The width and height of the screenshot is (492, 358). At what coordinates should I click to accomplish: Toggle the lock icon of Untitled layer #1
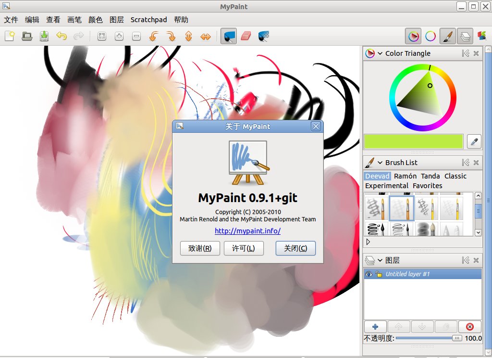pyautogui.click(x=379, y=274)
